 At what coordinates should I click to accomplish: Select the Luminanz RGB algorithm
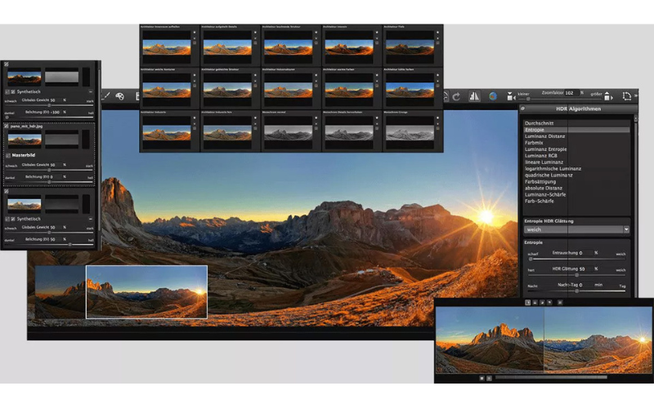tap(576, 156)
